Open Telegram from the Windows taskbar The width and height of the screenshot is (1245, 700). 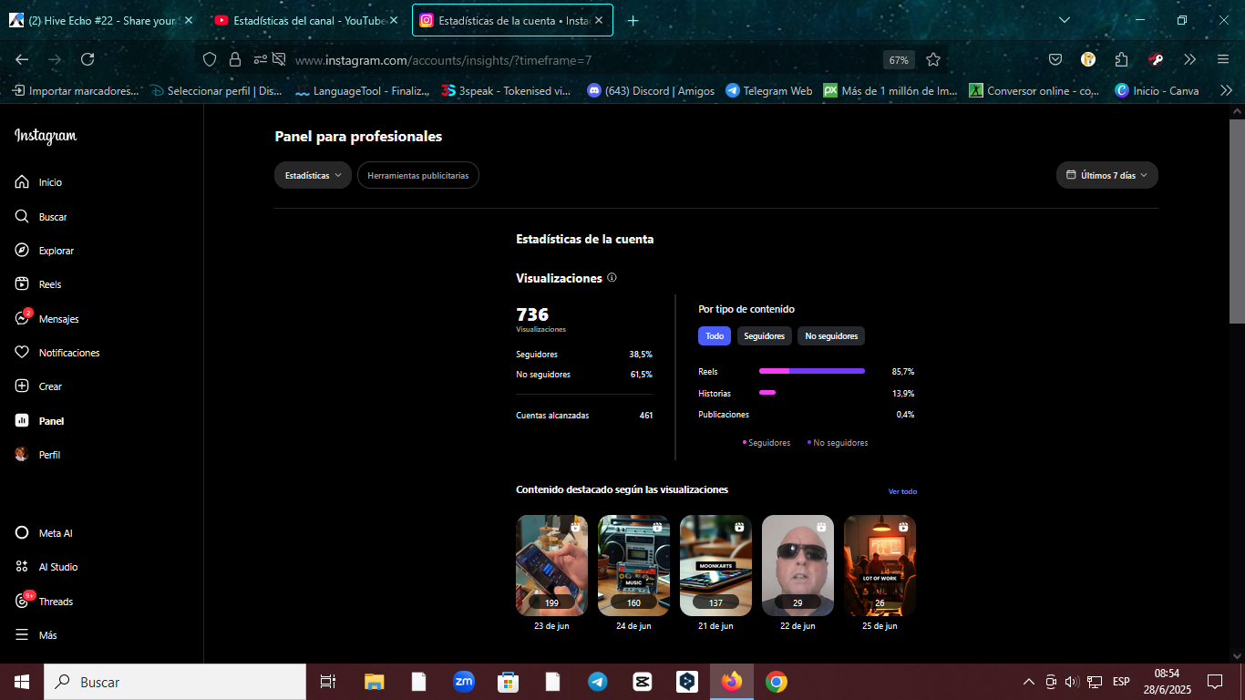coord(598,682)
